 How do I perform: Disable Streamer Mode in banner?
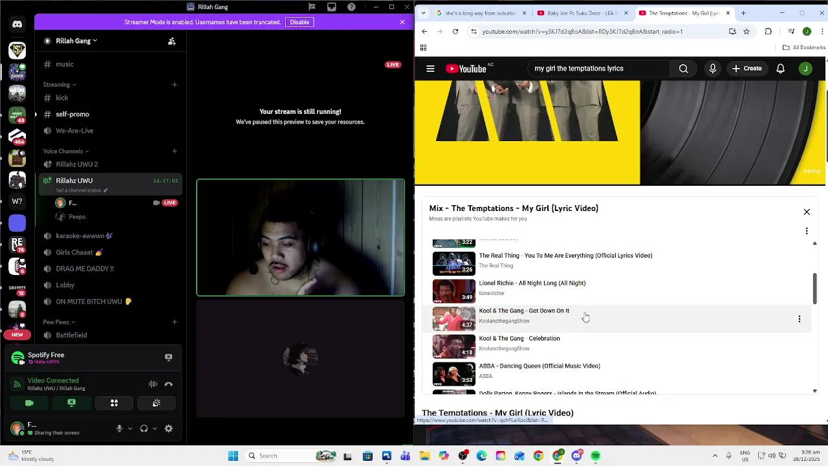click(300, 22)
